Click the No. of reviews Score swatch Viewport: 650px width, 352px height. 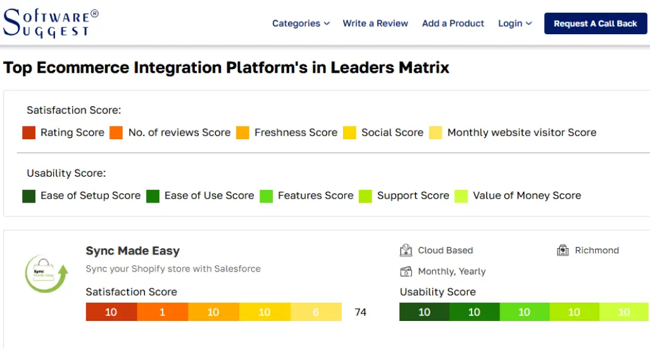tap(116, 133)
